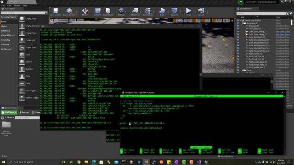Open the Settings toolbar button
The height and width of the screenshot is (165, 294).
(121, 12)
